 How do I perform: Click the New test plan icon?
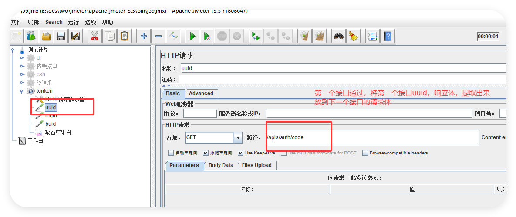18,36
